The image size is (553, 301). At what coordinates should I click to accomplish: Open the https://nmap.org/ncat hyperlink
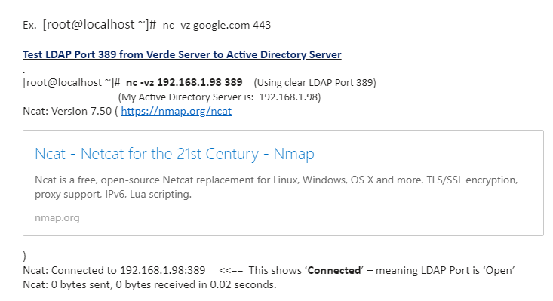click(x=176, y=112)
